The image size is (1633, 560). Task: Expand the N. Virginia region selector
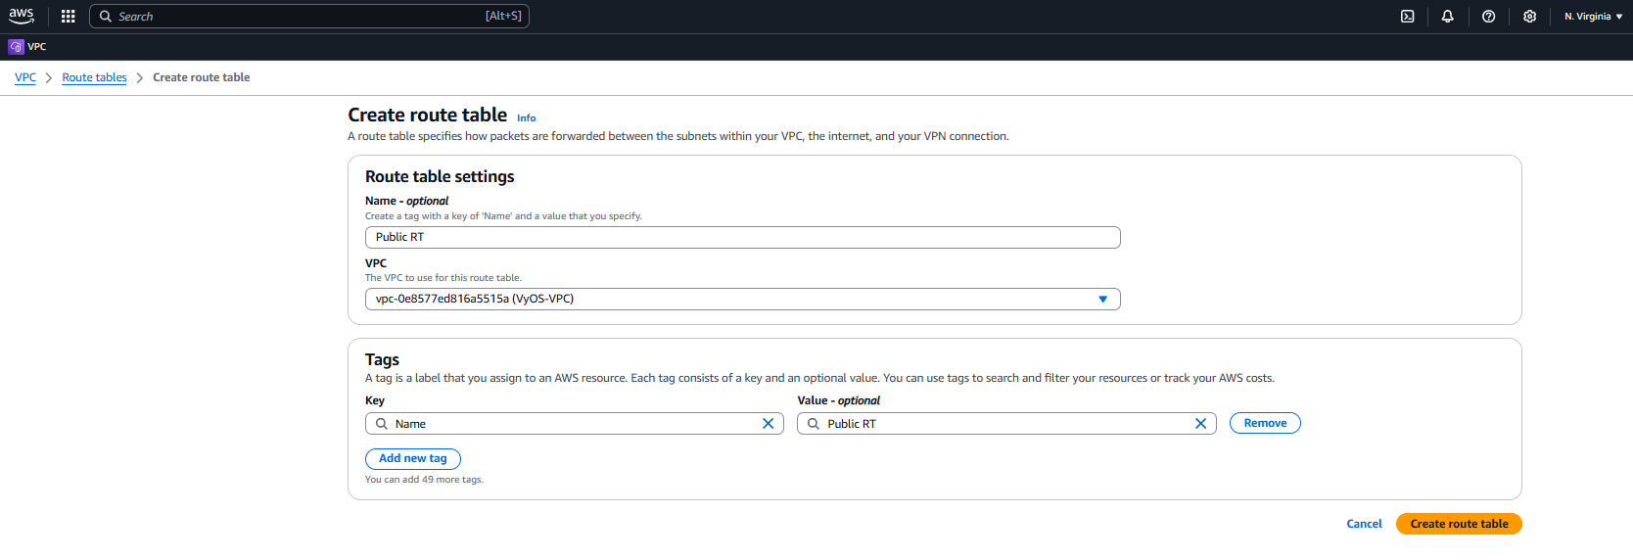click(x=1593, y=17)
